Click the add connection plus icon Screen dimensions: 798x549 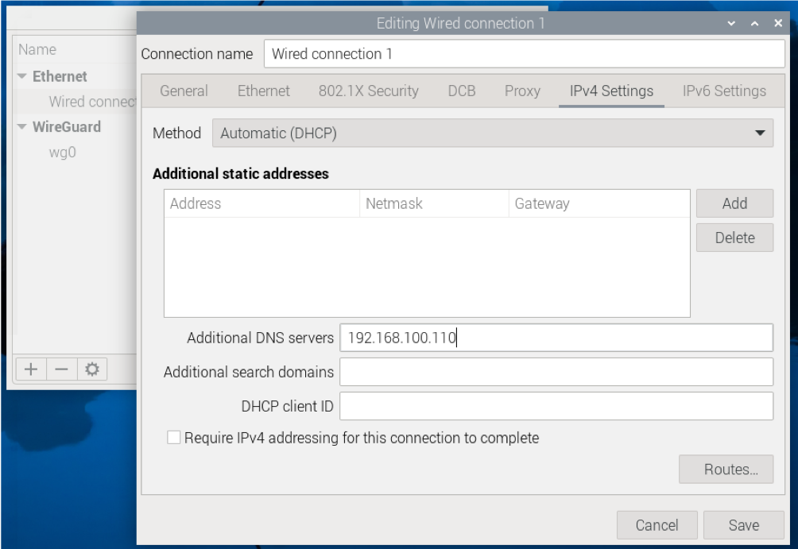tap(31, 369)
